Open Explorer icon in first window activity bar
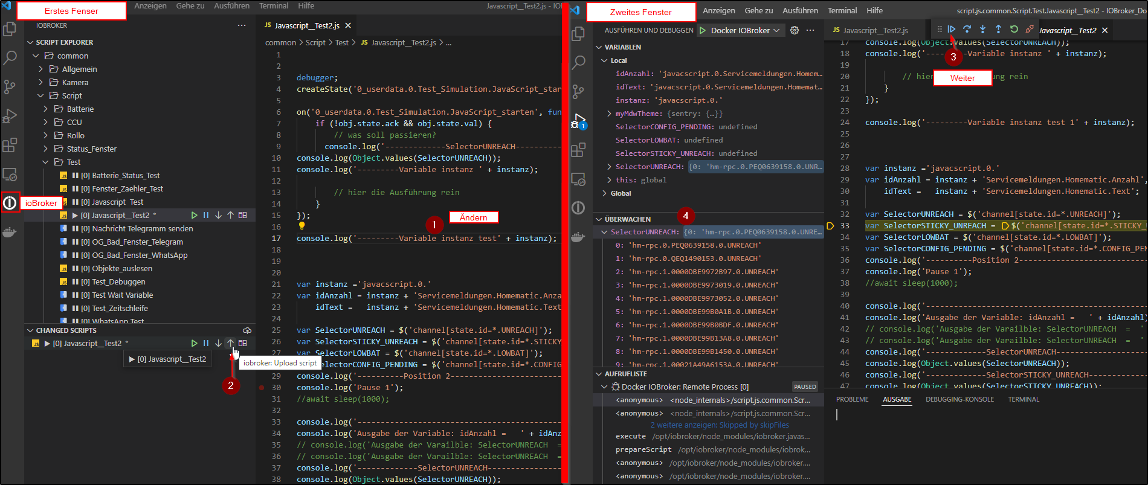 coord(10,28)
